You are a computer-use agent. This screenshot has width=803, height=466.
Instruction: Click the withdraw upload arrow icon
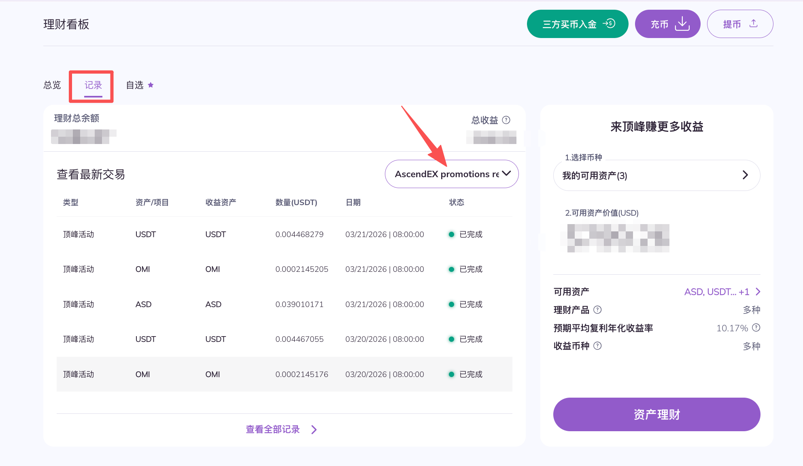753,23
